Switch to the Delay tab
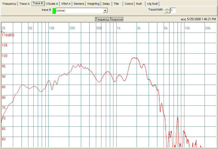Screen dimensions: 218x149 click(106, 4)
